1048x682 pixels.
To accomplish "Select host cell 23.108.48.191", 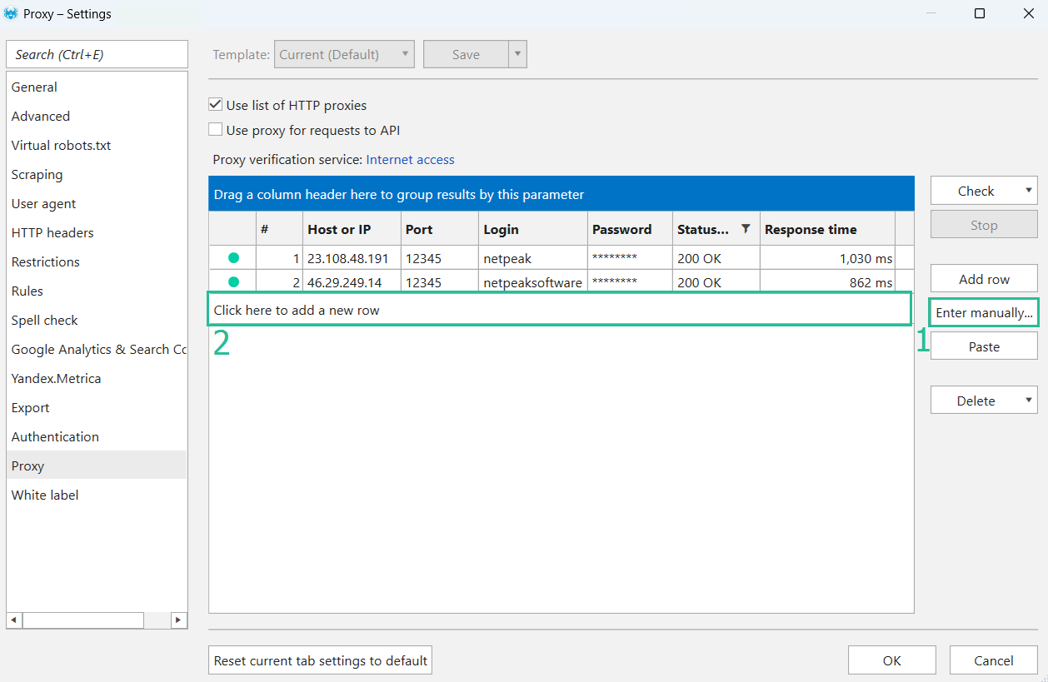I will click(x=352, y=258).
